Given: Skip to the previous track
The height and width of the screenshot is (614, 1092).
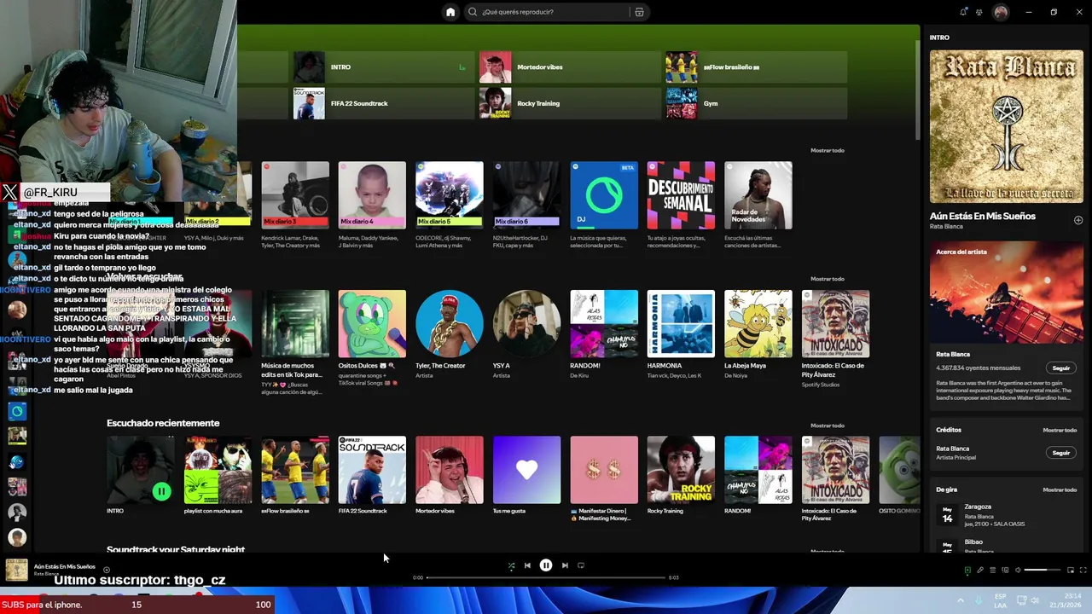Looking at the screenshot, I should pyautogui.click(x=527, y=565).
